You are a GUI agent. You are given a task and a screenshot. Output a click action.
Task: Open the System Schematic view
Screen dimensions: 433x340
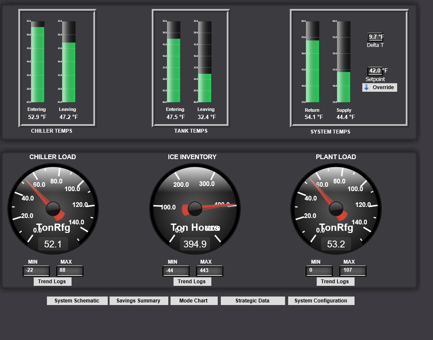77,300
